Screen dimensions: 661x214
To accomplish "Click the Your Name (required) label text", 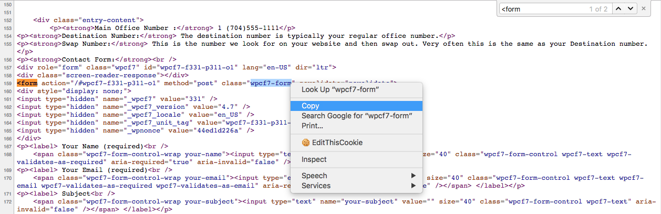I will 103,146.
